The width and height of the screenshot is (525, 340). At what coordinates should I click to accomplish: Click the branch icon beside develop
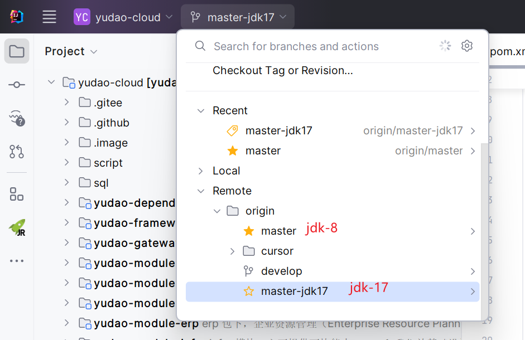click(x=248, y=271)
